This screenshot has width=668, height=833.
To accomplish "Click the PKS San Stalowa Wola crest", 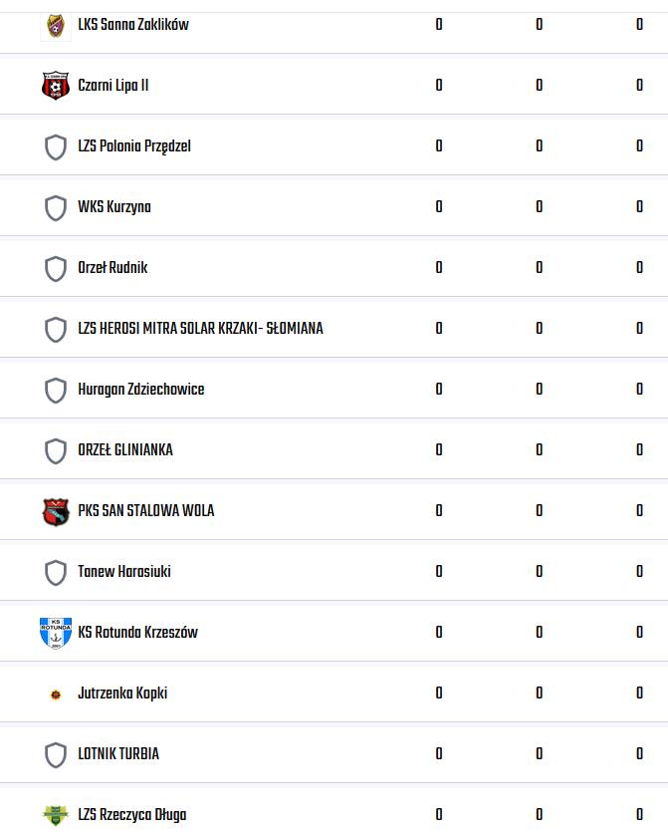I will click(x=56, y=511).
